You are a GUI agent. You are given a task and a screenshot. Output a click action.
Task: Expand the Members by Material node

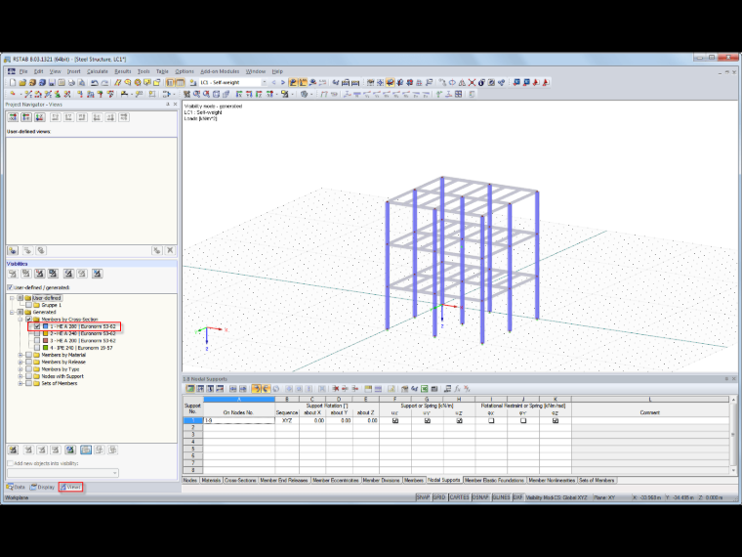tap(21, 355)
